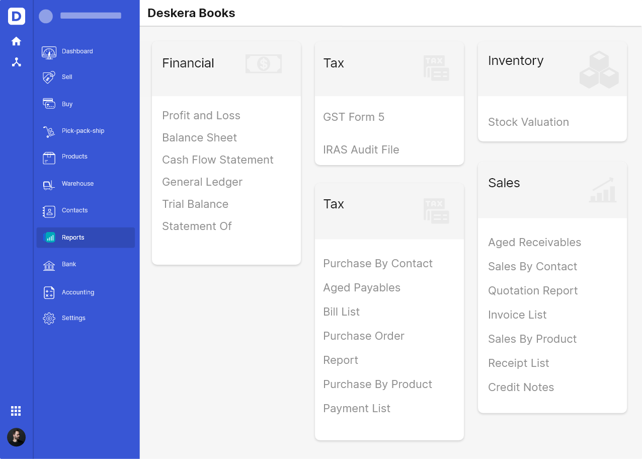
Task: Click the Sell price tag icon
Action: pos(49,78)
